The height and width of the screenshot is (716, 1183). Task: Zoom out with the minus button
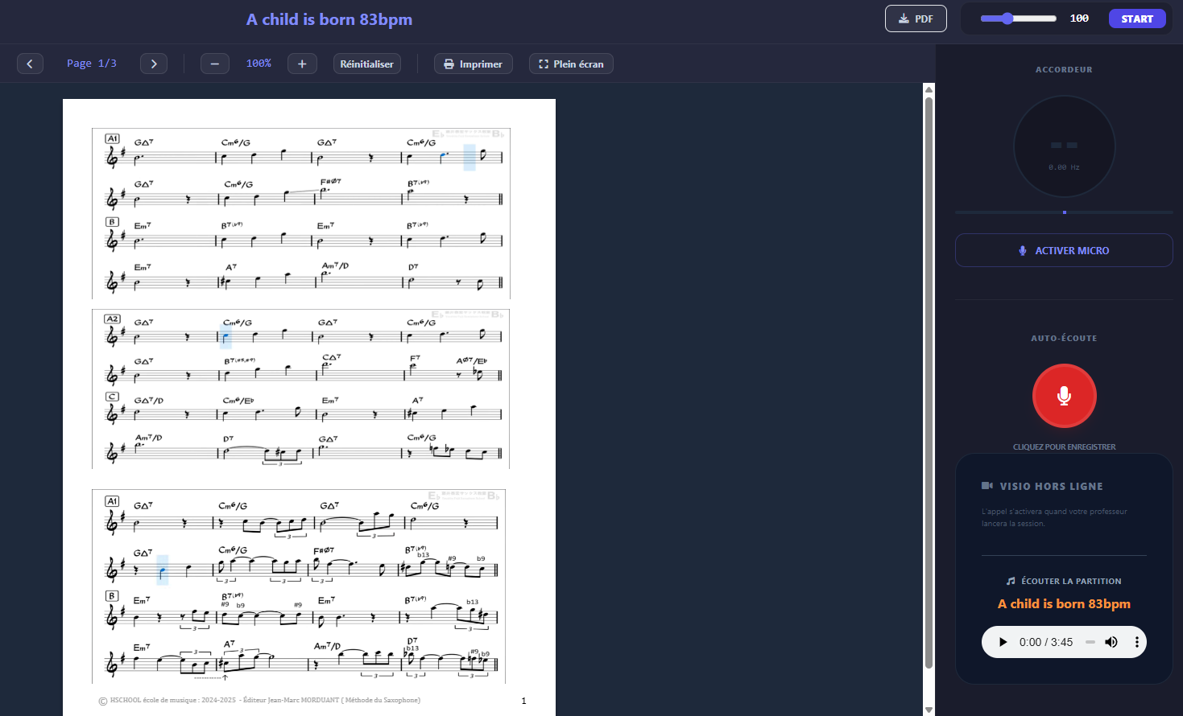215,64
